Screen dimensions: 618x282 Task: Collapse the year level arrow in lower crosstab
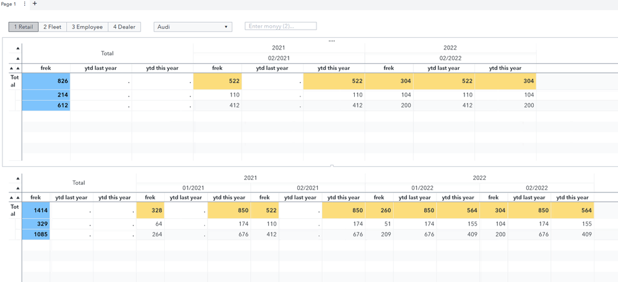click(x=18, y=178)
